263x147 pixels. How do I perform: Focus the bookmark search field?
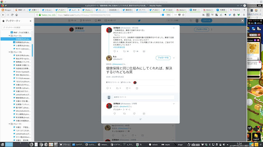(x=17, y=27)
